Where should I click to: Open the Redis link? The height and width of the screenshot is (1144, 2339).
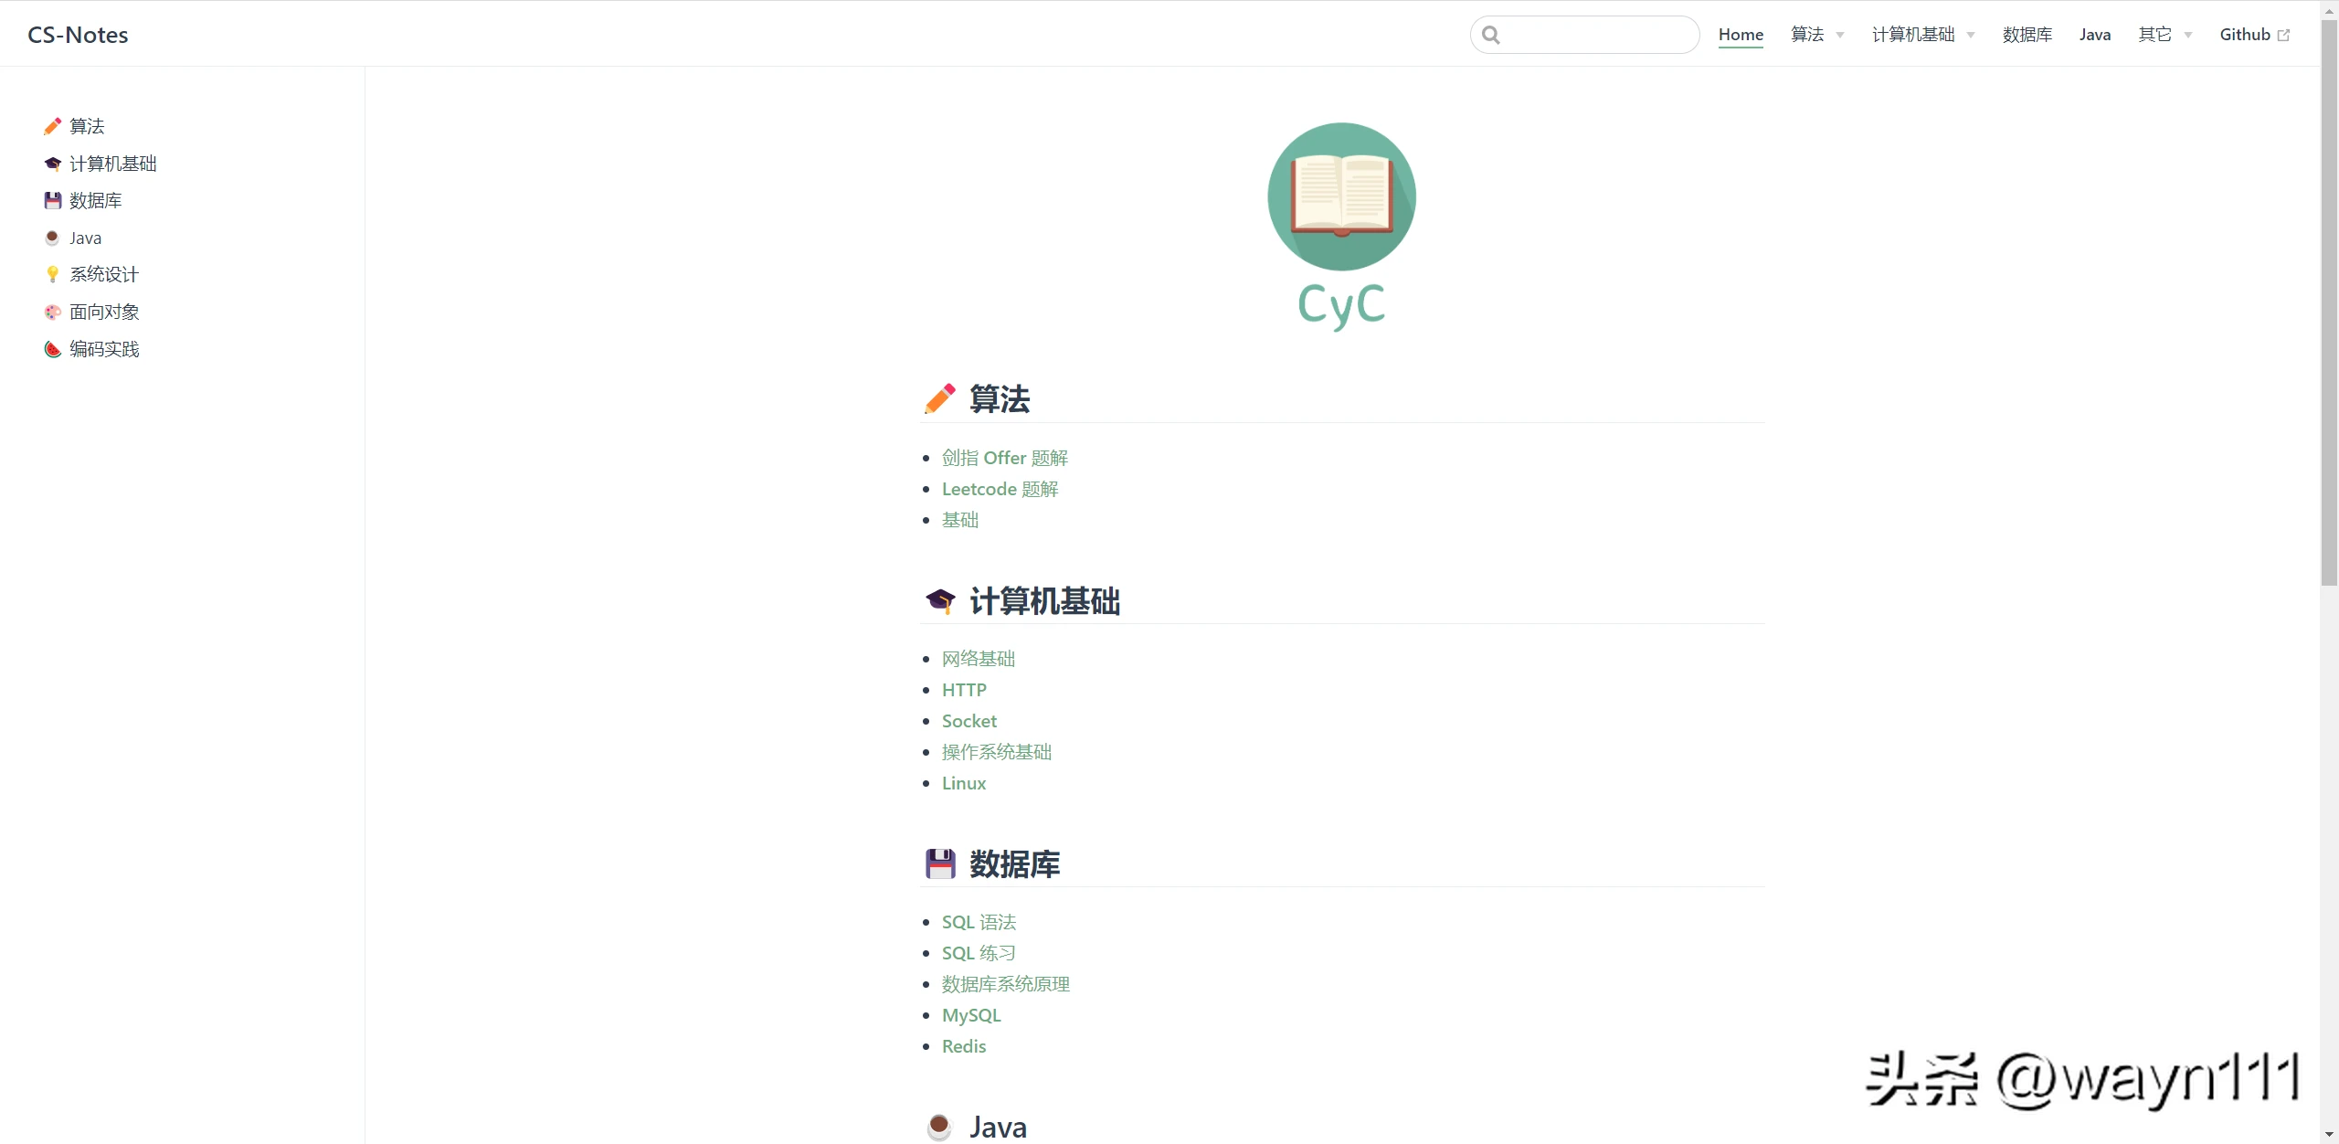964,1046
